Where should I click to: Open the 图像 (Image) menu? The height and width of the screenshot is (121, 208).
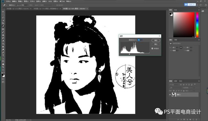click(20, 1)
